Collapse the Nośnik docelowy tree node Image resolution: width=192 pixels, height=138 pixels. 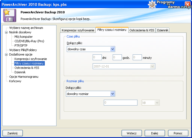(x=6, y=32)
